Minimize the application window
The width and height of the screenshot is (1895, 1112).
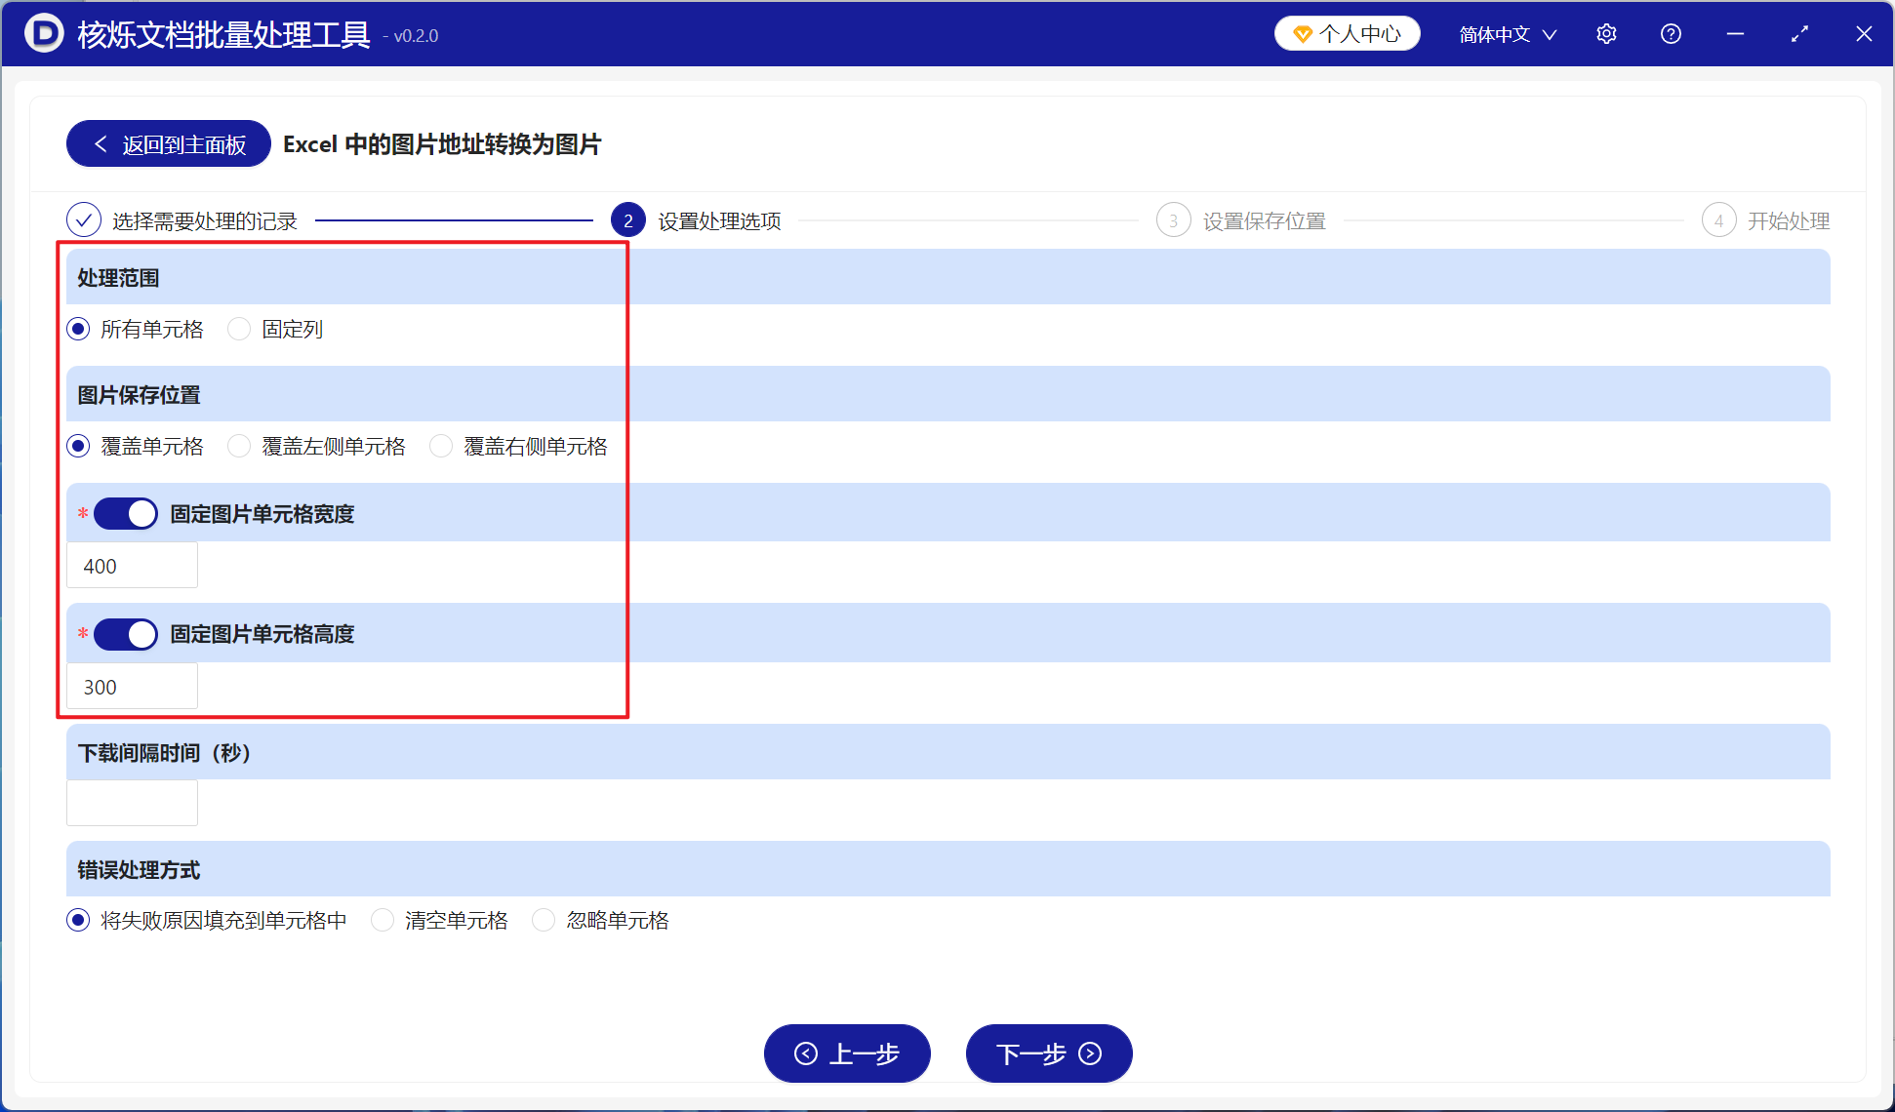pyautogui.click(x=1735, y=34)
